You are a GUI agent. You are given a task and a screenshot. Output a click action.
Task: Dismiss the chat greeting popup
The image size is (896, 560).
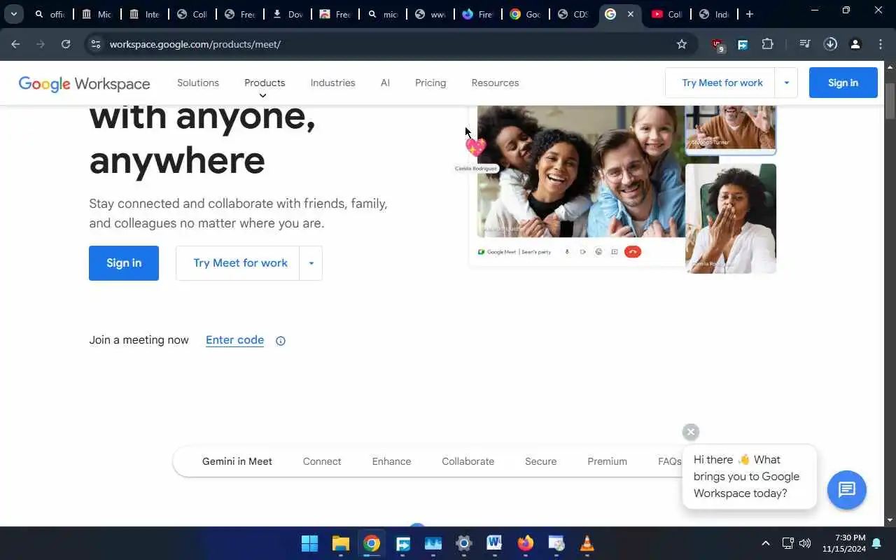tap(690, 432)
